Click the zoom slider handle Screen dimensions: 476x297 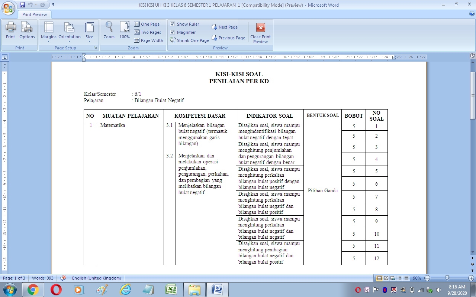click(447, 278)
